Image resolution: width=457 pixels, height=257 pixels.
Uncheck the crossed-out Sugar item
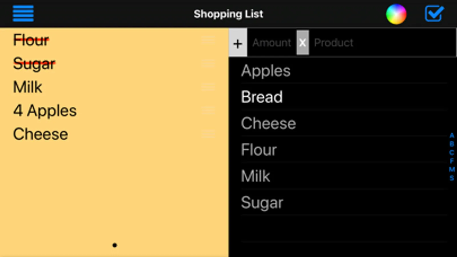tap(34, 64)
